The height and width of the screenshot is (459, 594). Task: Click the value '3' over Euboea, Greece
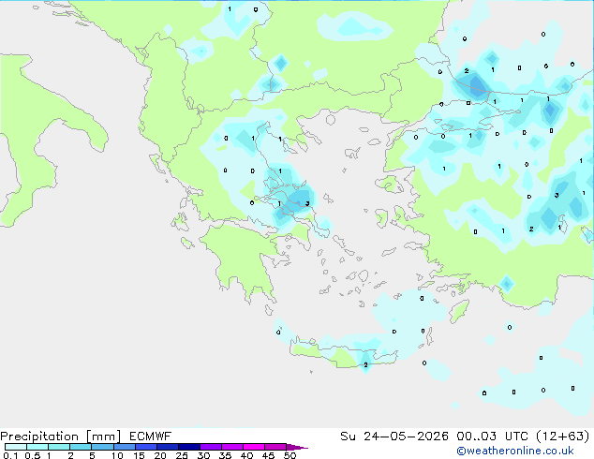[x=307, y=204]
